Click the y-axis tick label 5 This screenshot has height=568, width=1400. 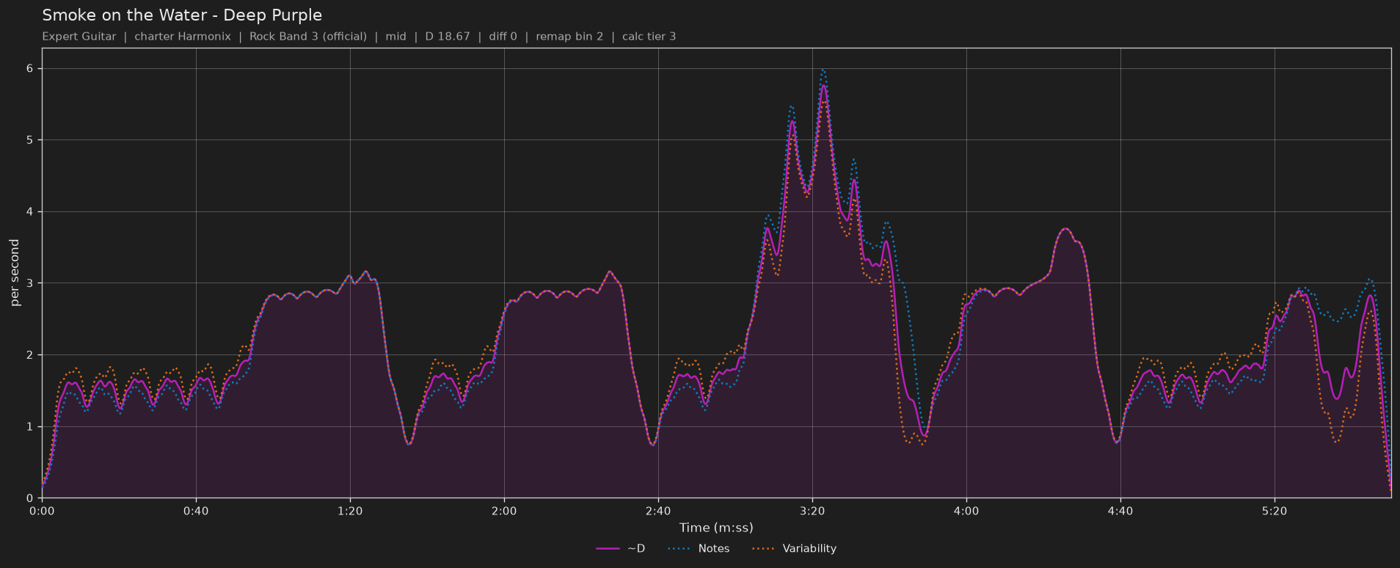(x=31, y=140)
